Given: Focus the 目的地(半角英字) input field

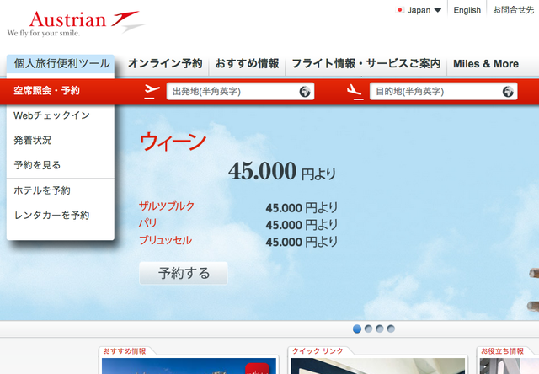Looking at the screenshot, I should tap(444, 92).
